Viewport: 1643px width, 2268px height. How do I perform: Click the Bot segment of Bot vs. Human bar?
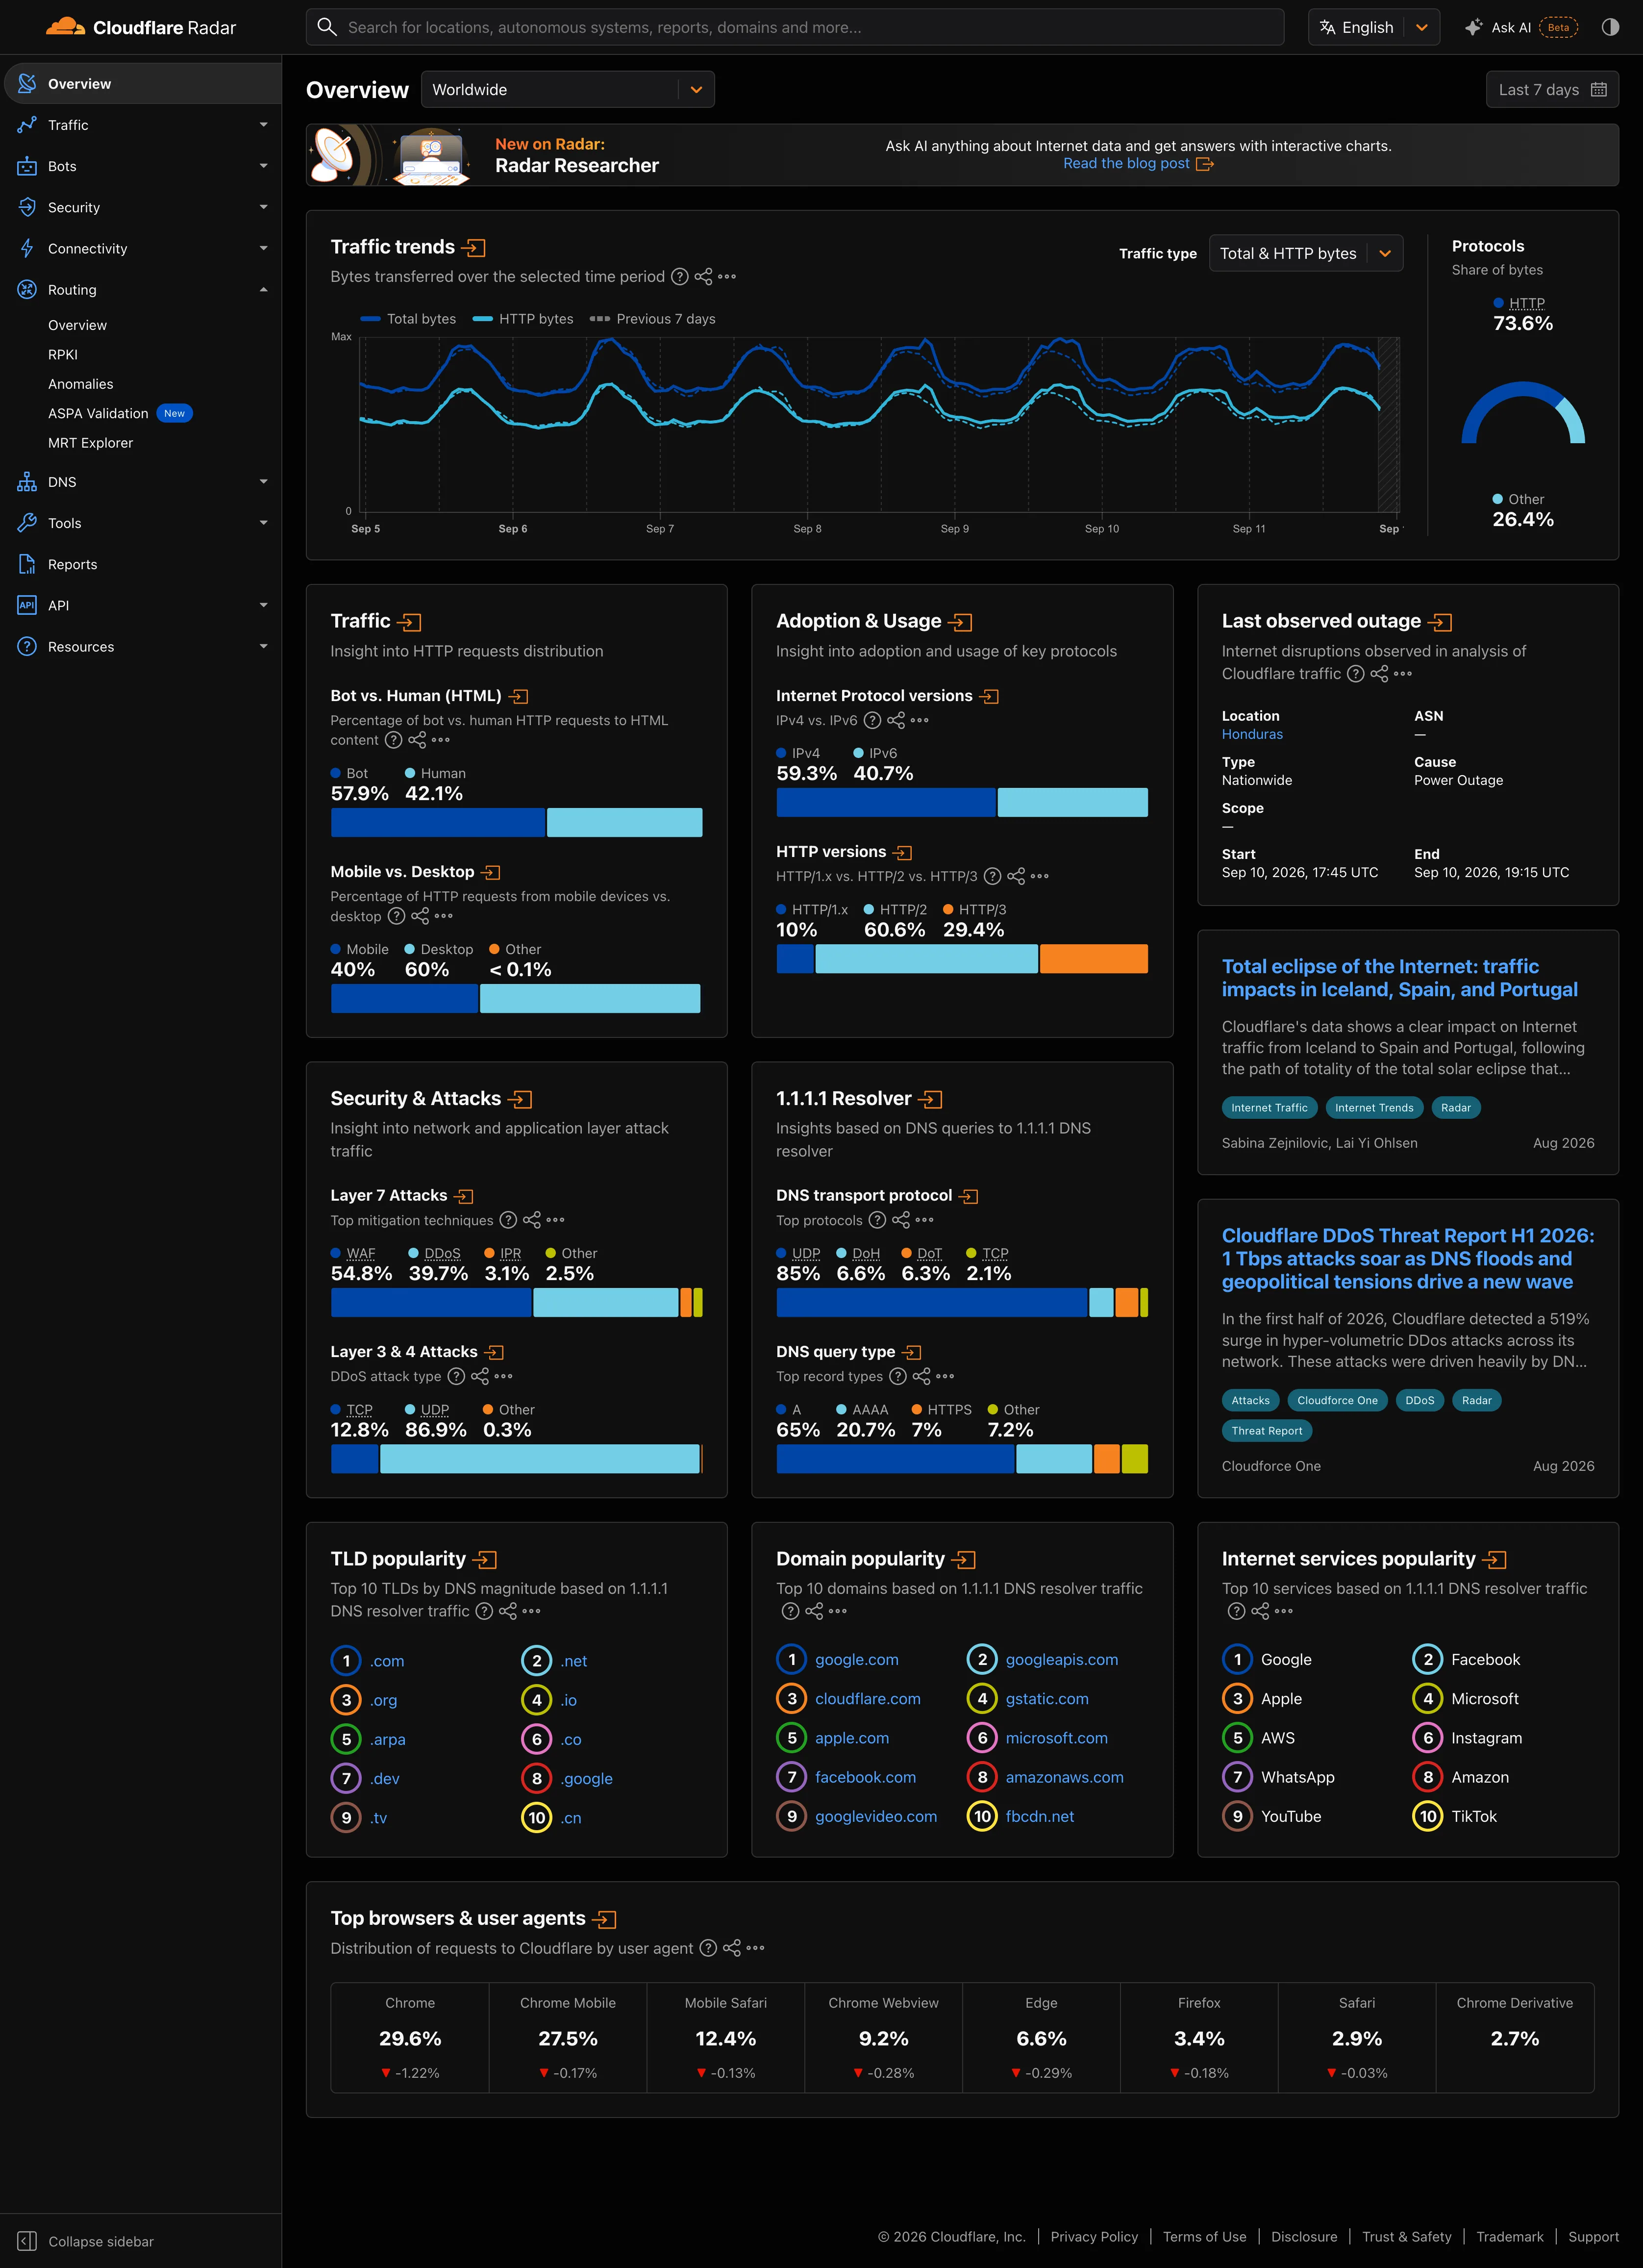tap(438, 823)
